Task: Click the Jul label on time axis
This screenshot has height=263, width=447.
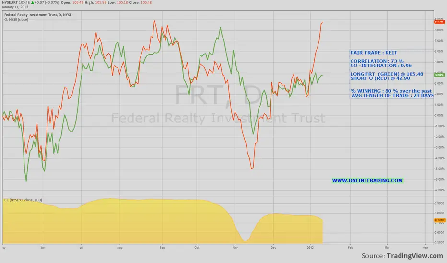Action: pos(81,248)
